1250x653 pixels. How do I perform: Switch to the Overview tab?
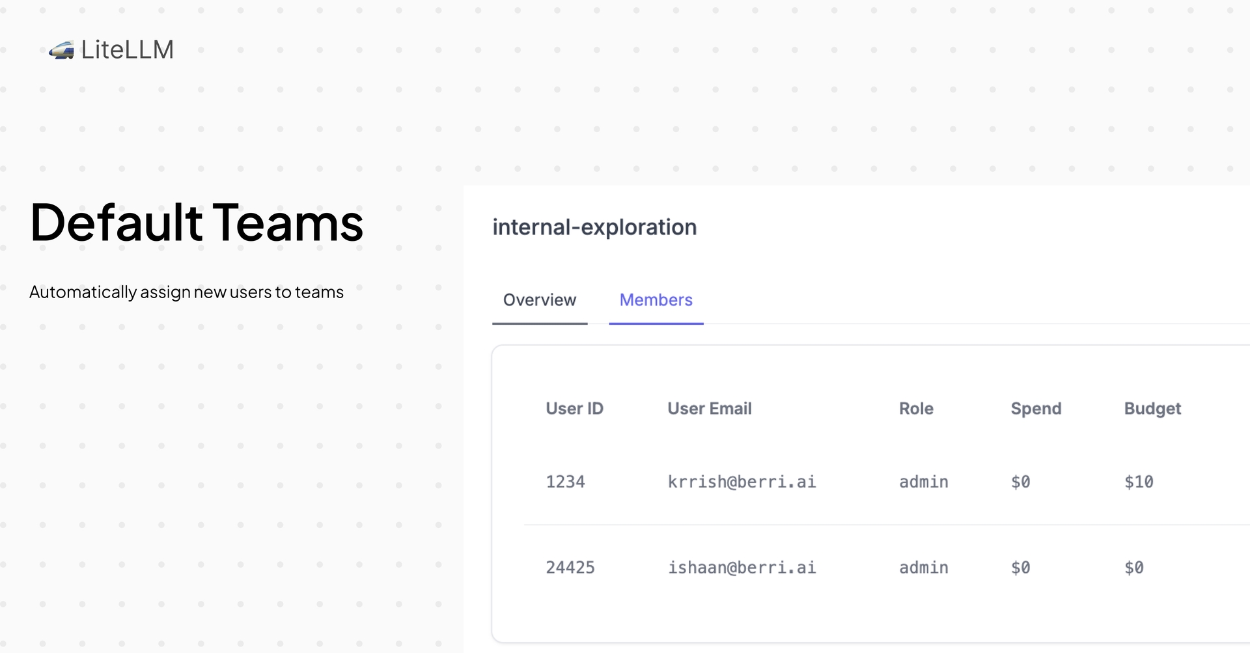pos(539,300)
